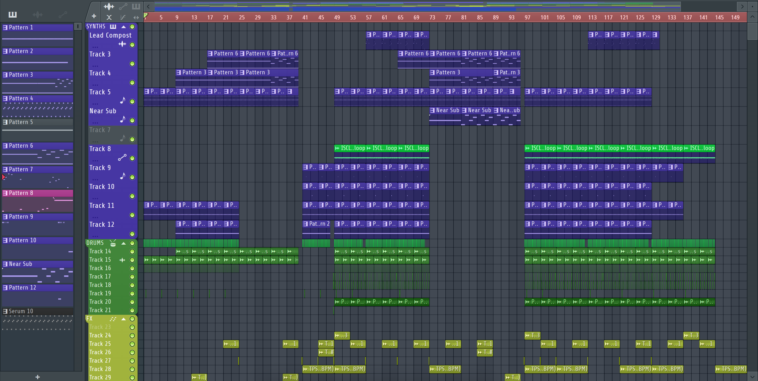
Task: Jump to bar 49 on the timeline ruler
Action: 337,17
